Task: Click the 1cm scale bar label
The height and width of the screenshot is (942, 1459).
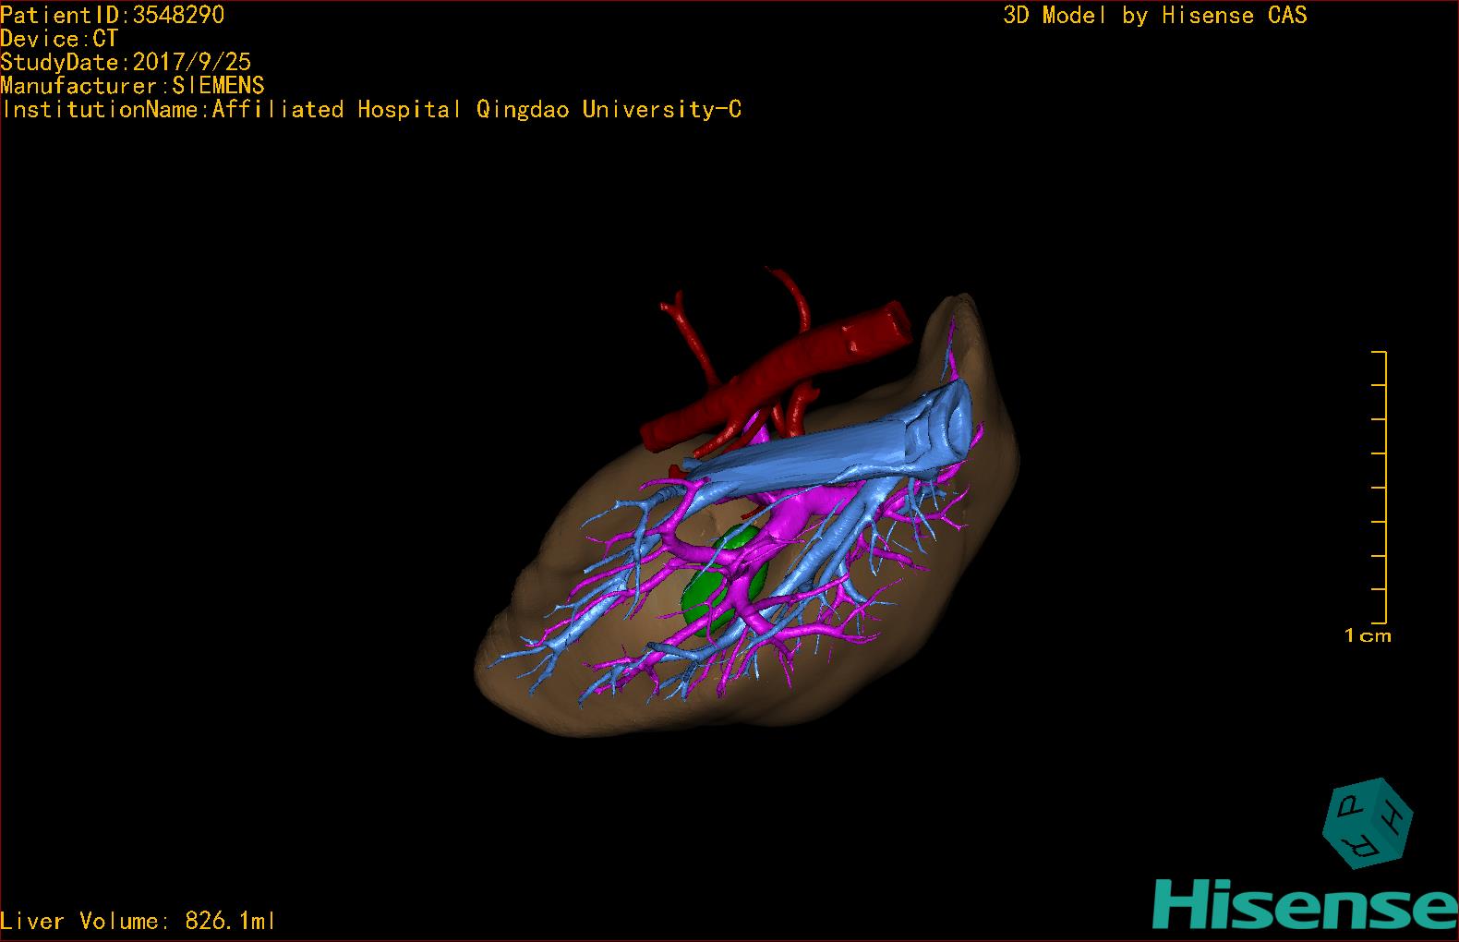Action: point(1368,635)
